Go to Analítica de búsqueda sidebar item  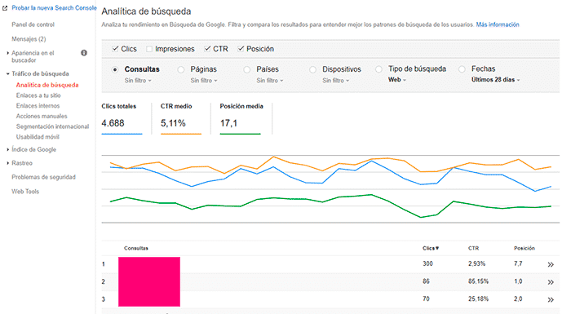click(x=47, y=85)
